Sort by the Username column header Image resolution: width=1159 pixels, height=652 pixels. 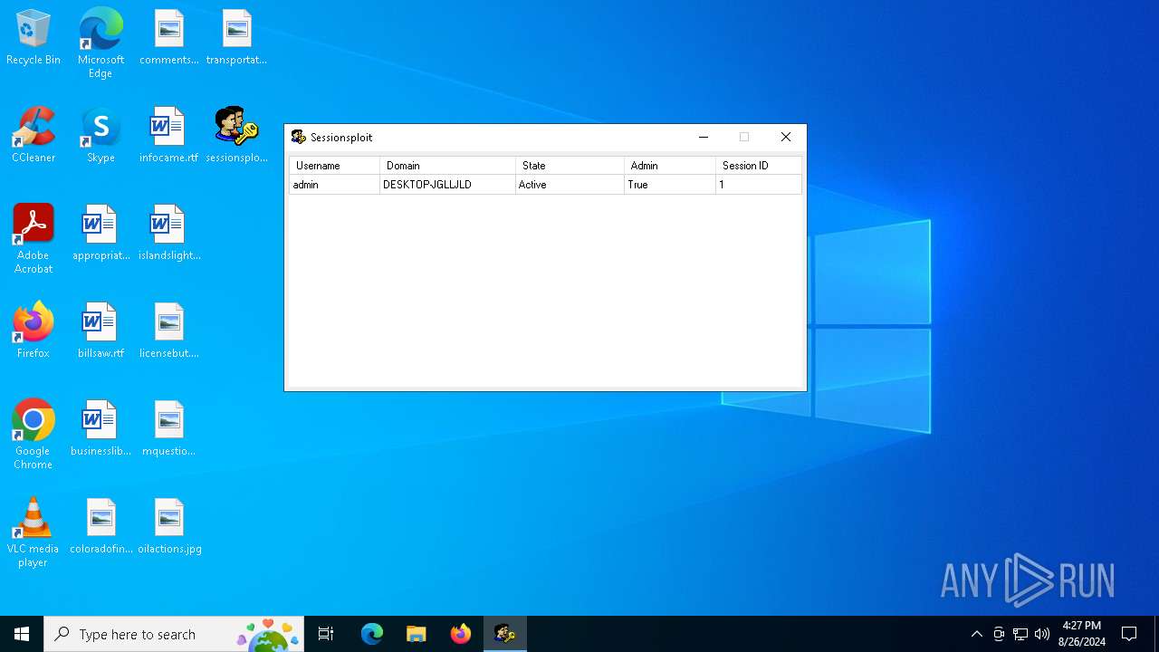tap(334, 166)
